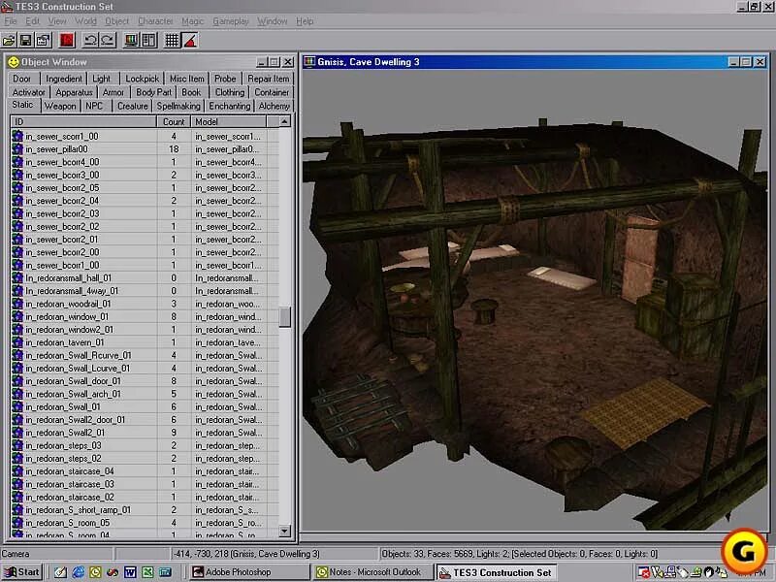
Task: Switch to the Repair Item tab
Action: coord(269,79)
